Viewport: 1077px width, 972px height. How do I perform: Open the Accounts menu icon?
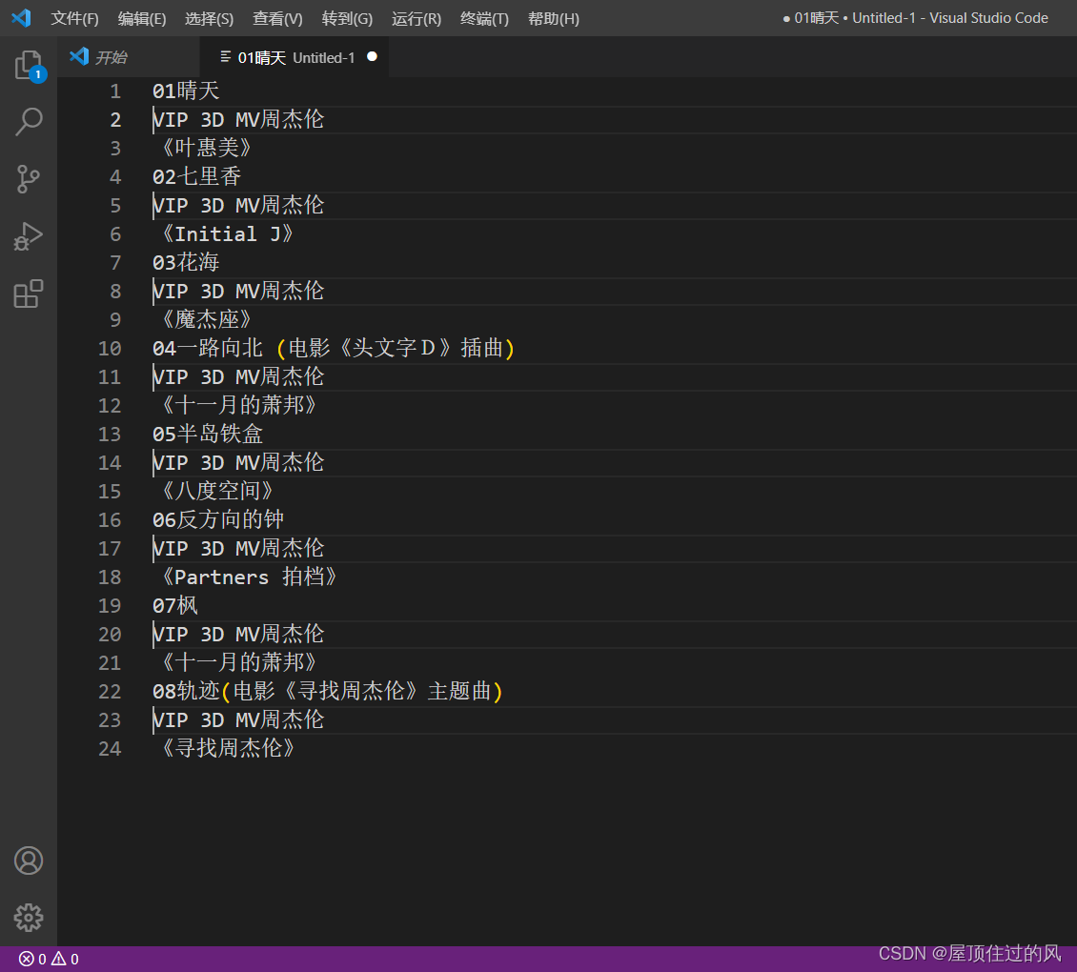pyautogui.click(x=29, y=861)
